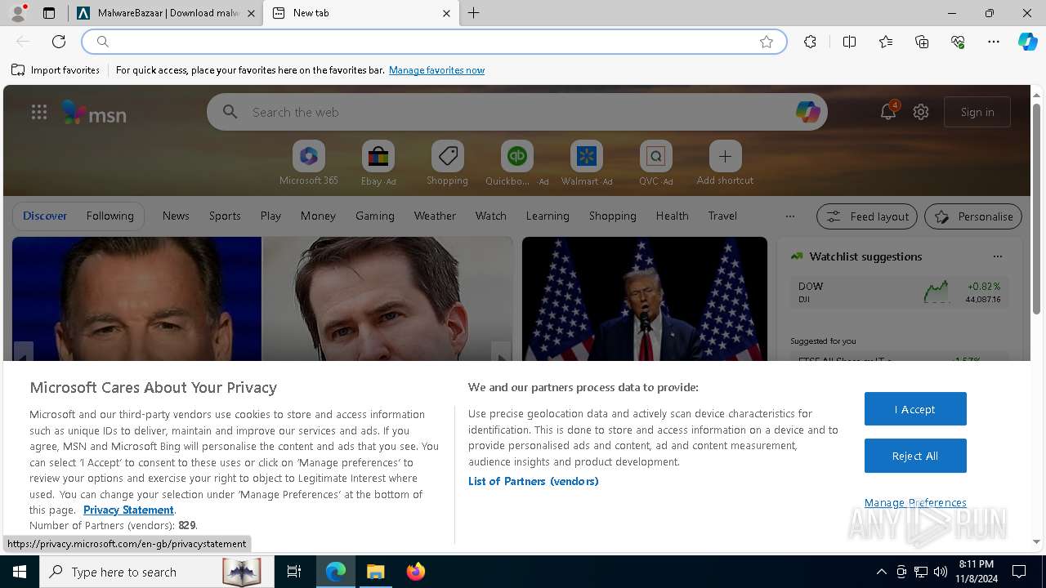Image resolution: width=1046 pixels, height=588 pixels.
Task: Open the Edge profile icon
Action: click(x=18, y=13)
